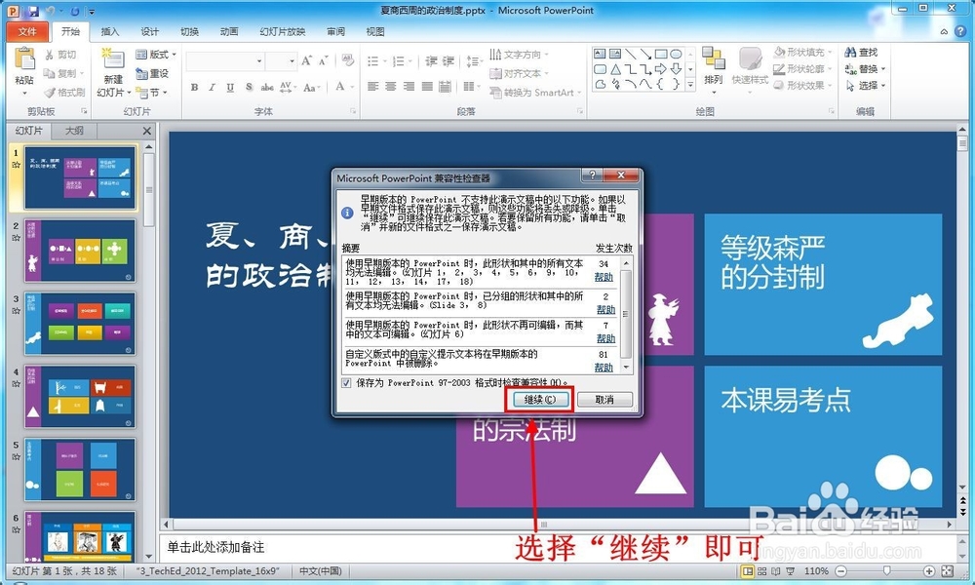Click the Distributed alignment icon
Screen dimensions: 975x585
445,87
